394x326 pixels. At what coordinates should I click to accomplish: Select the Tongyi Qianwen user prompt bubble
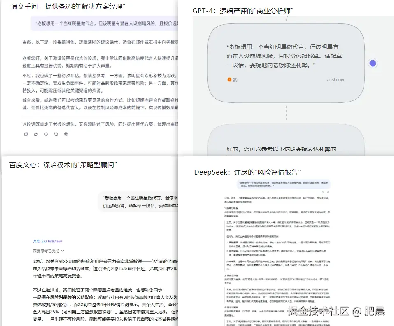point(105,23)
